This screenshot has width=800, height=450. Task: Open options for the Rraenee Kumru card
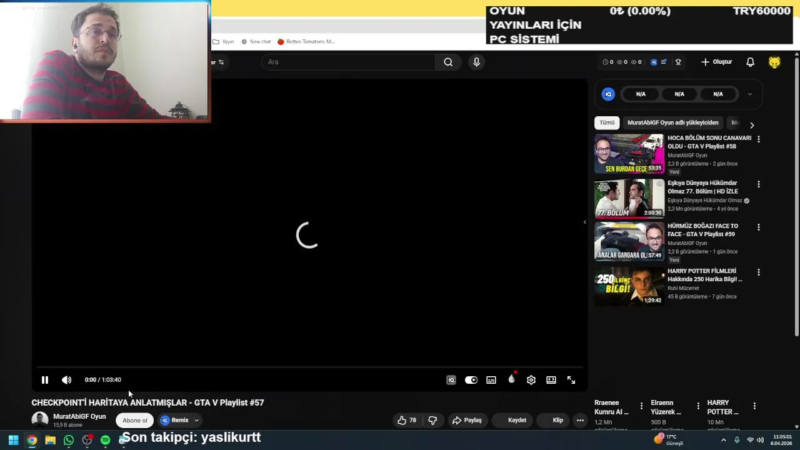click(641, 406)
